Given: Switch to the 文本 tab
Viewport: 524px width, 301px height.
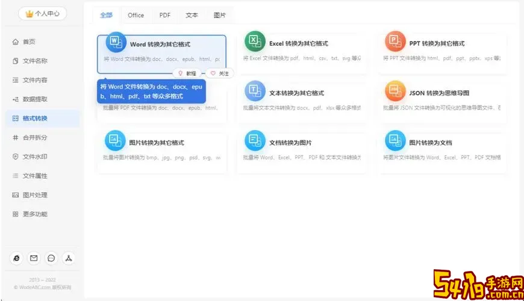Looking at the screenshot, I should pyautogui.click(x=192, y=15).
